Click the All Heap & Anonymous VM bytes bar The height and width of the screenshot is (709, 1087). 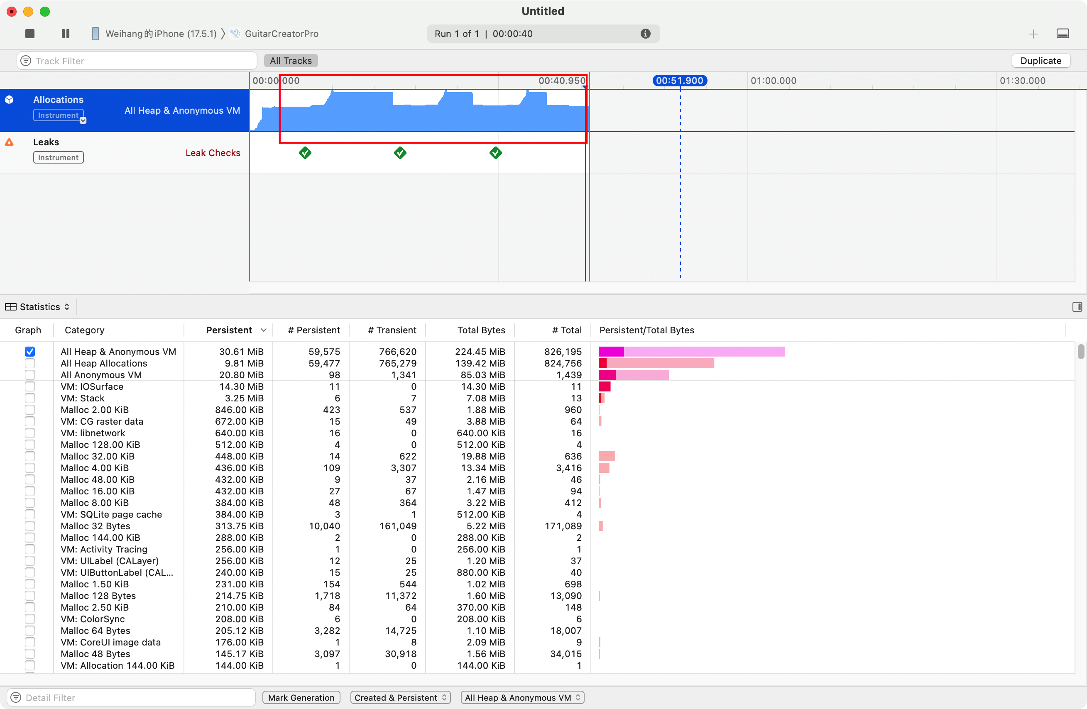click(x=691, y=352)
